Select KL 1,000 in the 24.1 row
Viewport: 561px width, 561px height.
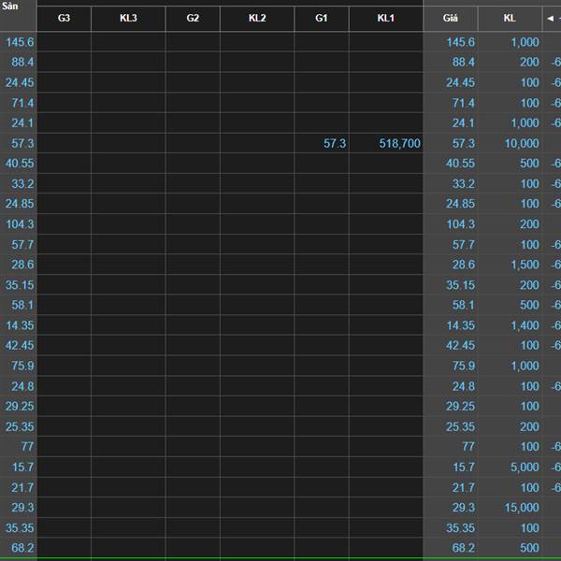[x=525, y=123]
